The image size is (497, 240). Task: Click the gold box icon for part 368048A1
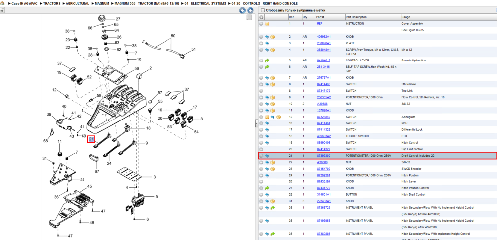(x=272, y=50)
